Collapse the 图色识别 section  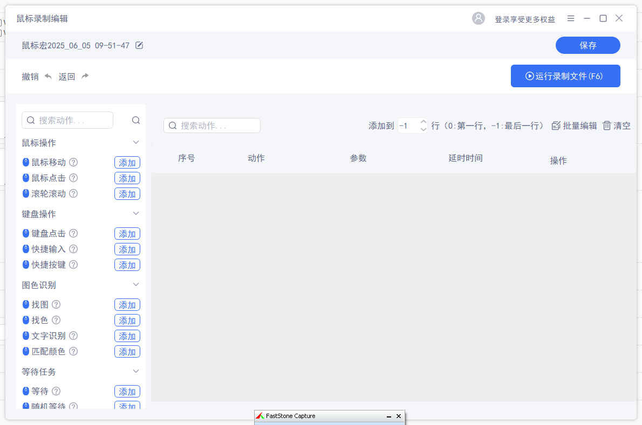136,285
